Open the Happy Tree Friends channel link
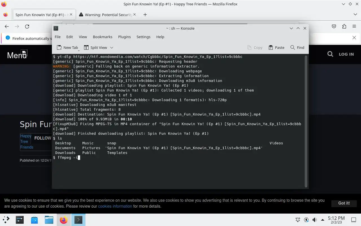 click(27, 142)
